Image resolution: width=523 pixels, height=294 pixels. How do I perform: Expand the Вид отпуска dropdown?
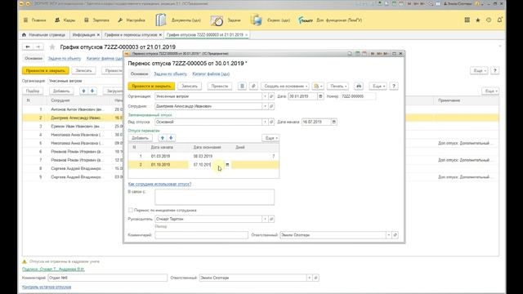pyautogui.click(x=265, y=122)
